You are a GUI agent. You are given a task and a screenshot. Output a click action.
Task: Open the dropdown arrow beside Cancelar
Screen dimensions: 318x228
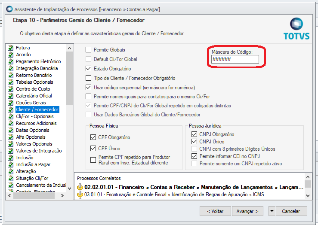(272, 211)
